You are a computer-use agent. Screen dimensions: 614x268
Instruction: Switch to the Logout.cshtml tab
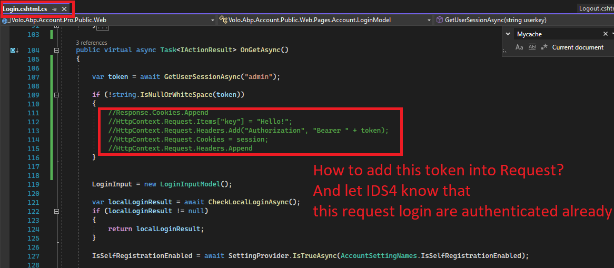coord(596,8)
